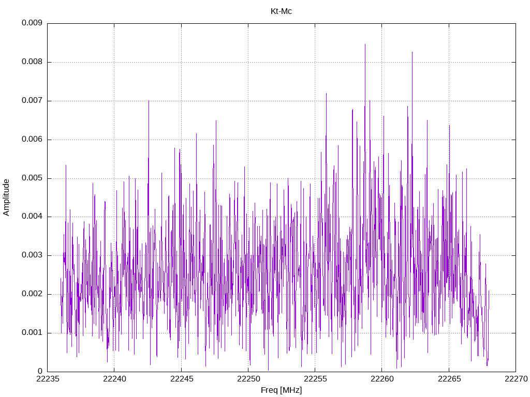Click the 0.007 peak near 22242.5 MHz
530x397 pixels.
coord(149,101)
